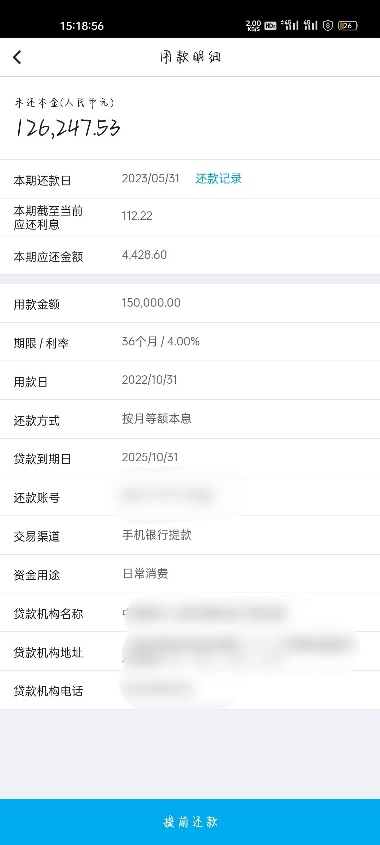Tap the shield security status icon
Screen dimensions: 380x845
coord(328,25)
